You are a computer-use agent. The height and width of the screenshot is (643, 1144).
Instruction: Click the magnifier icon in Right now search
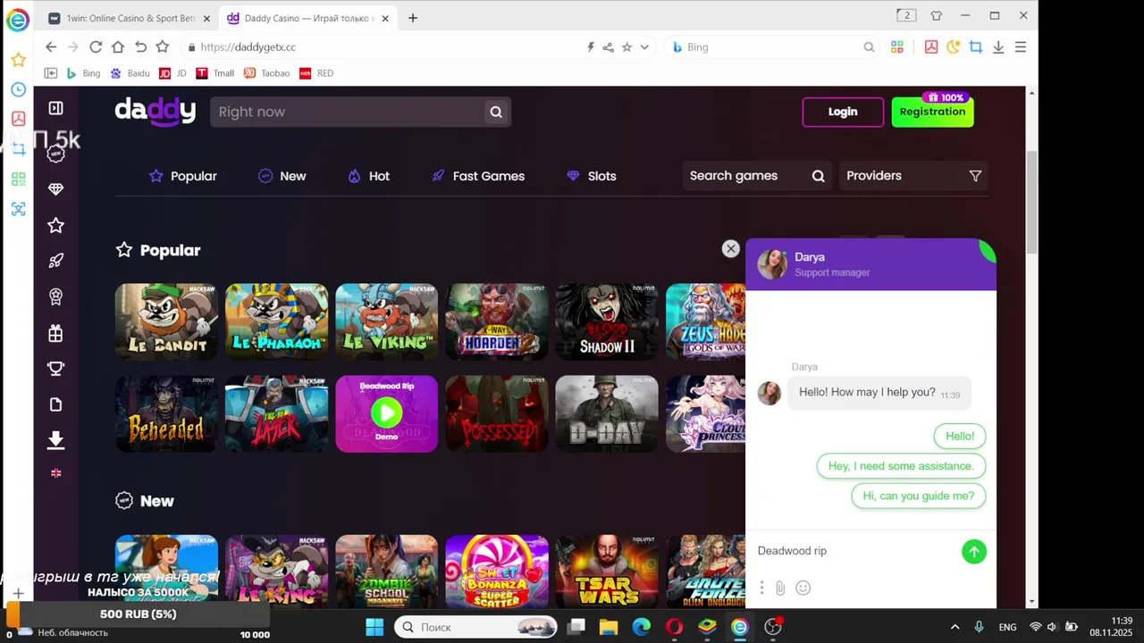point(496,112)
